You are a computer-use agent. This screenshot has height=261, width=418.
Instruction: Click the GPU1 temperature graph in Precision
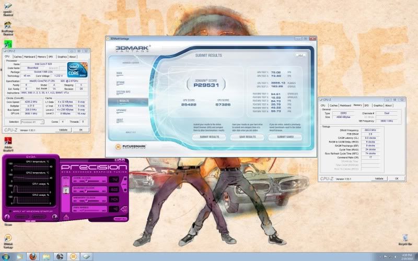pos(31,167)
